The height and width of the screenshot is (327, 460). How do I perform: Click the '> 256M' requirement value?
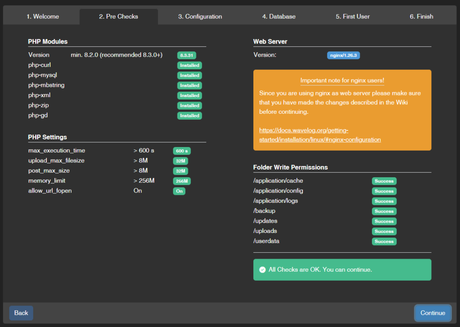pyautogui.click(x=144, y=181)
